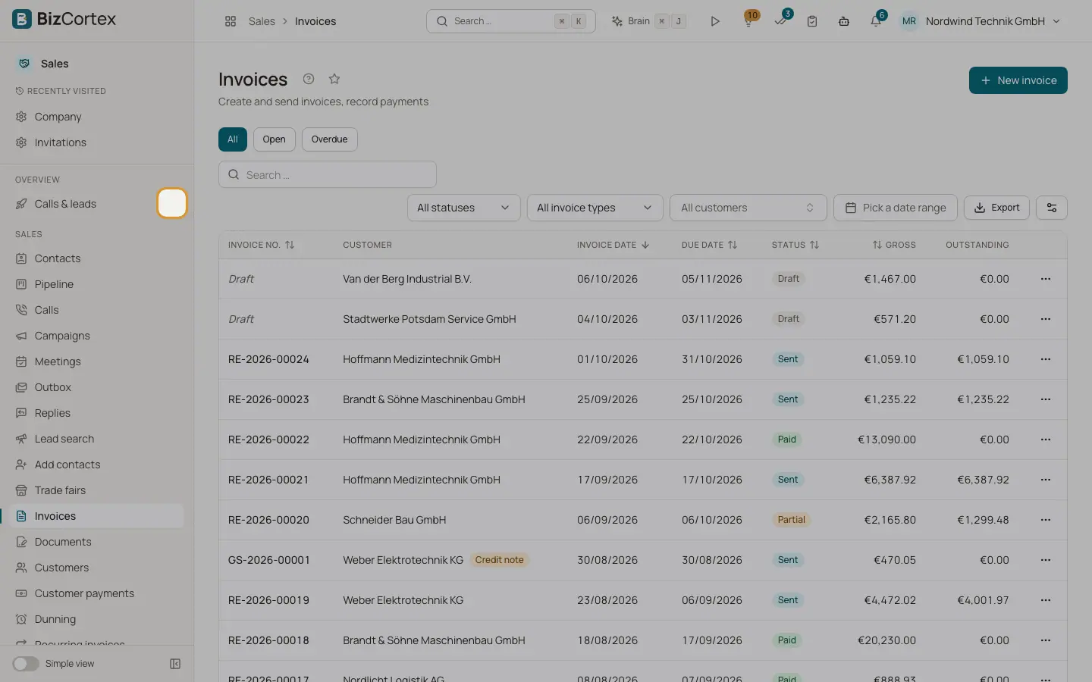Expand the All statuses dropdown
This screenshot has height=682, width=1092.
click(464, 208)
